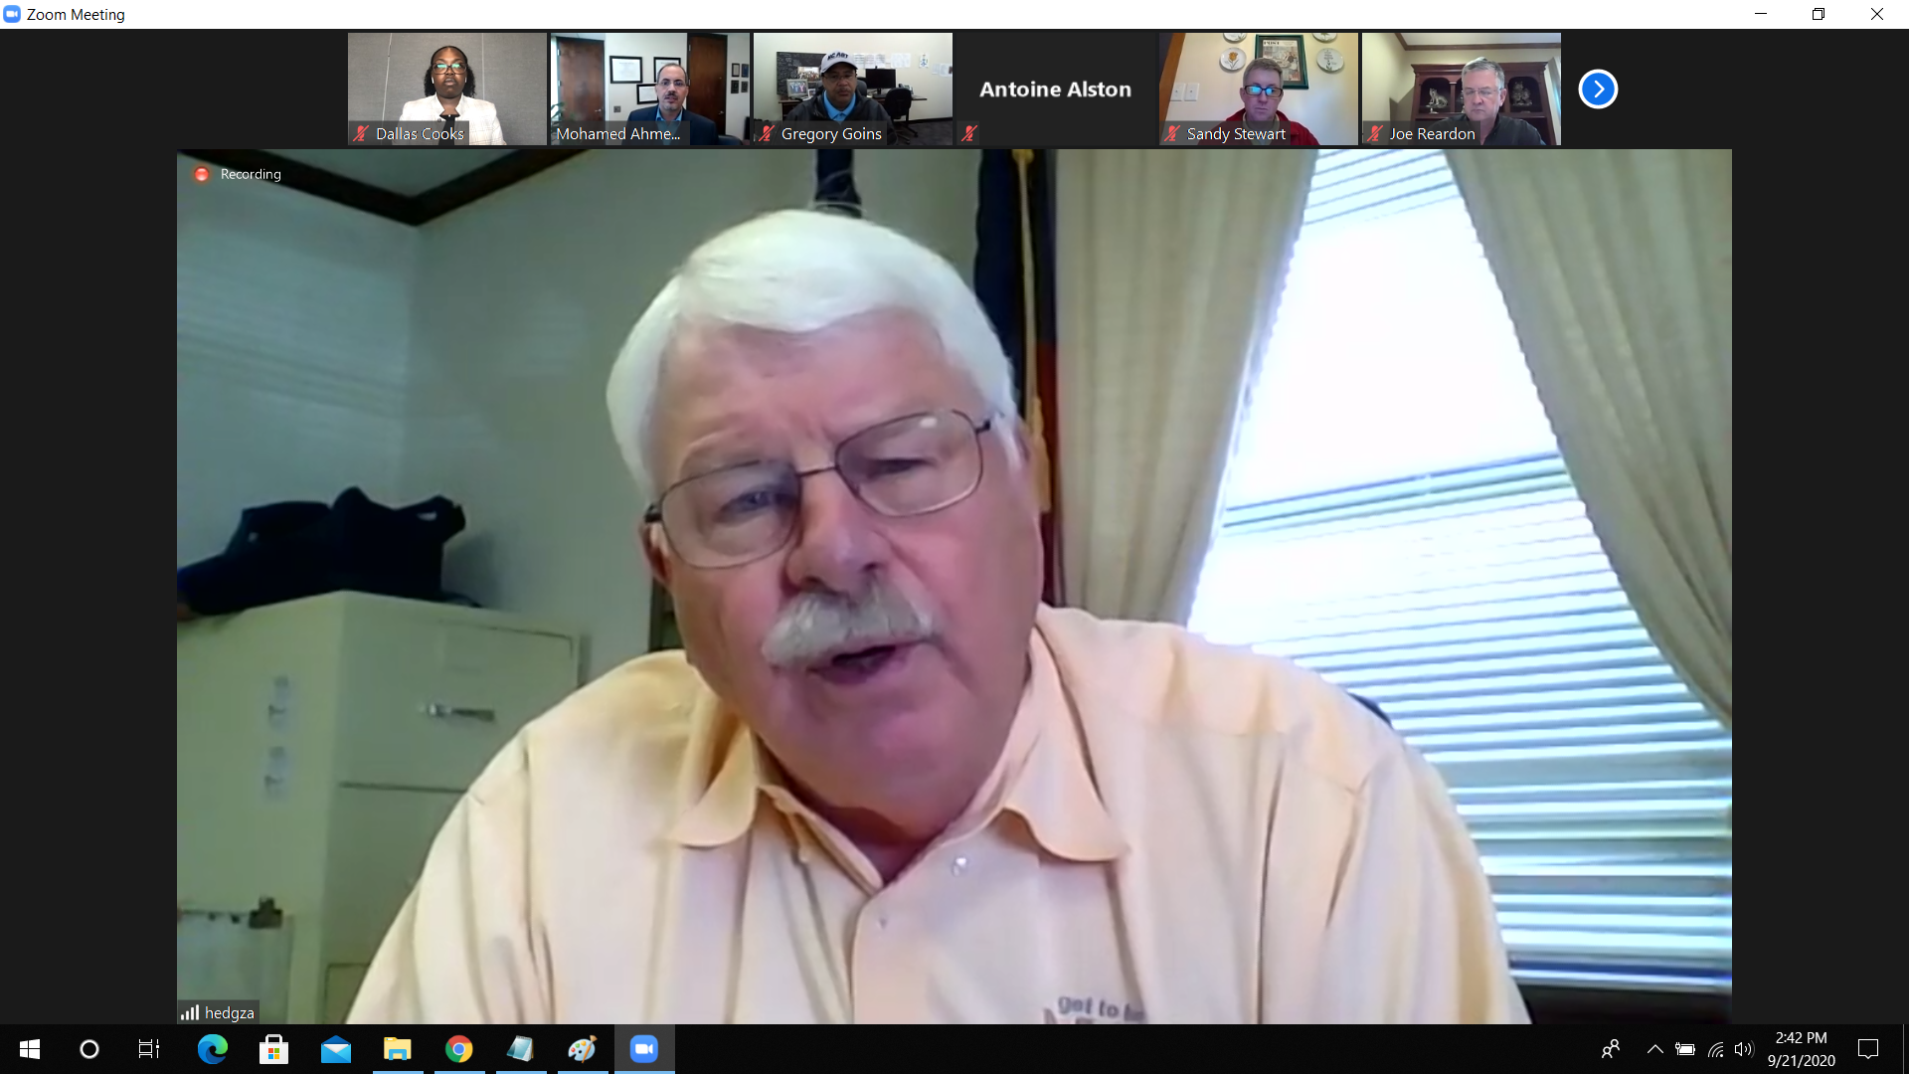Click the next participants arrow button

click(1598, 89)
